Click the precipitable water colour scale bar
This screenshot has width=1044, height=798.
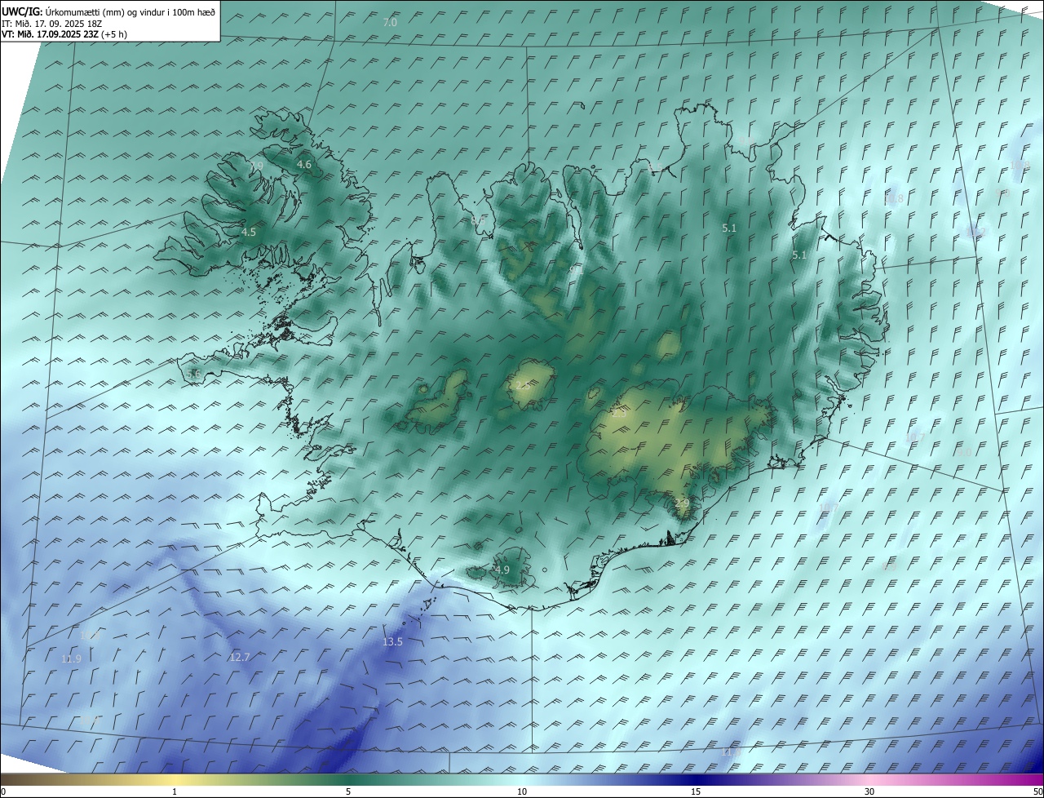pos(522,779)
